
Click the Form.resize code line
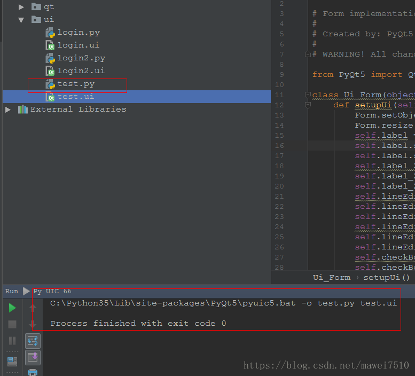[x=385, y=126]
